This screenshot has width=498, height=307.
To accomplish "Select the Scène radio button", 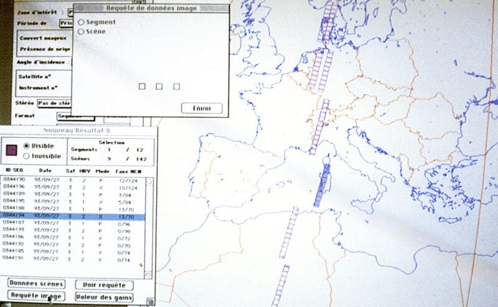I will tap(81, 32).
